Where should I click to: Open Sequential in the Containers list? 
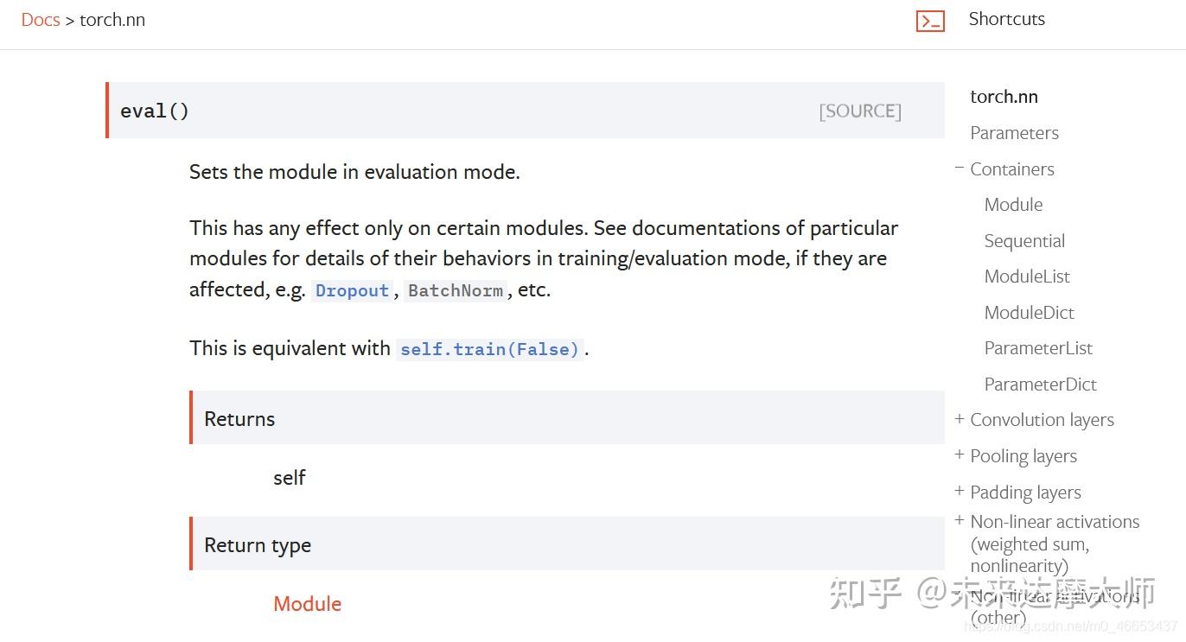[1024, 240]
